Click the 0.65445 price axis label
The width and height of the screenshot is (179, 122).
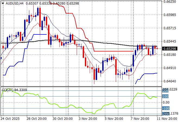[x=170, y=41]
